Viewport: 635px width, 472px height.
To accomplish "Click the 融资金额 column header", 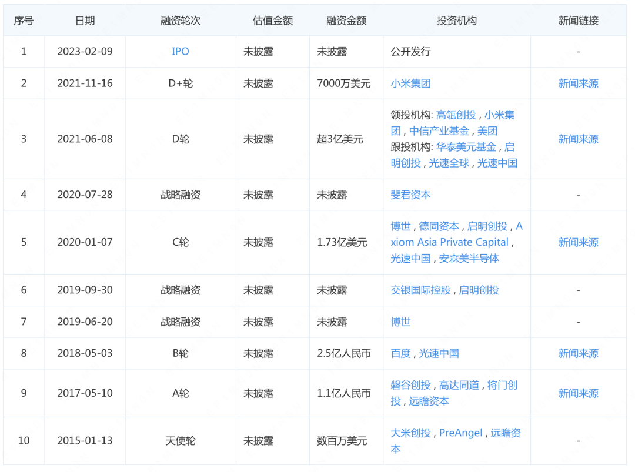I will [346, 21].
